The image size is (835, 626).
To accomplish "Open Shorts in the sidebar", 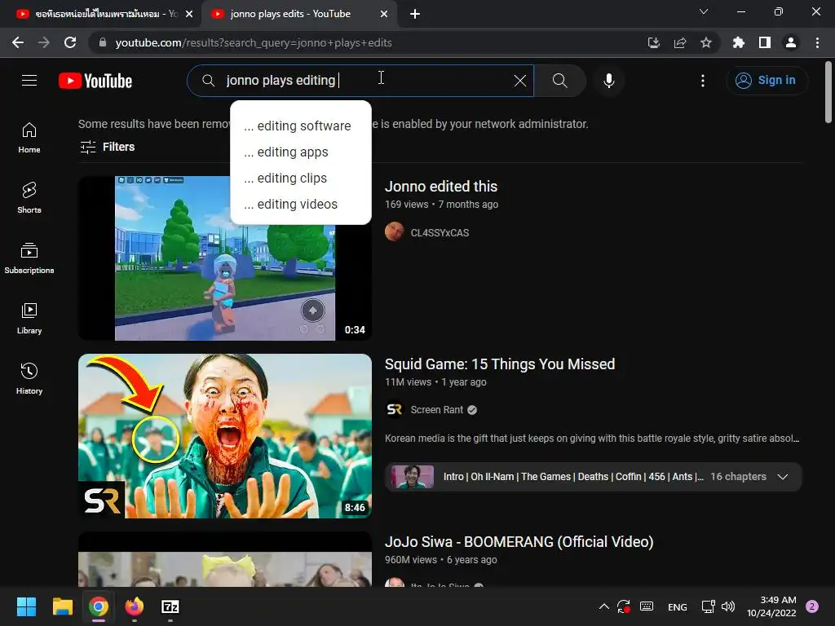I will click(29, 198).
